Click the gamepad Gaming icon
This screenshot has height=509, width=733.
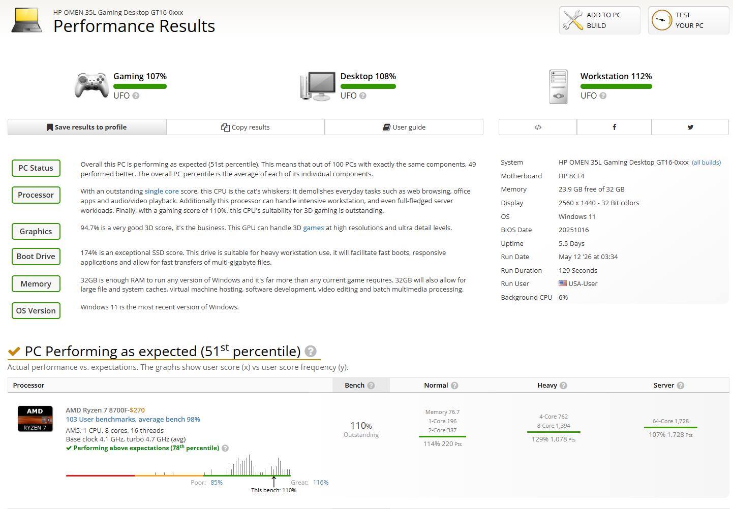(91, 85)
